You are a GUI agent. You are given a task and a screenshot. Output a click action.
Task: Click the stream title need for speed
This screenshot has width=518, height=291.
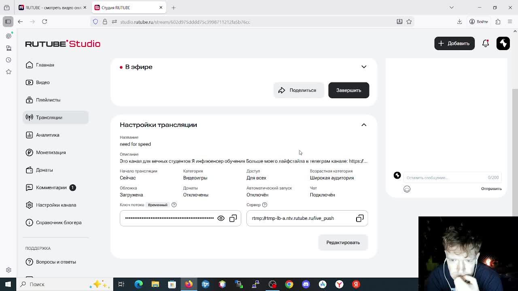[x=135, y=144]
